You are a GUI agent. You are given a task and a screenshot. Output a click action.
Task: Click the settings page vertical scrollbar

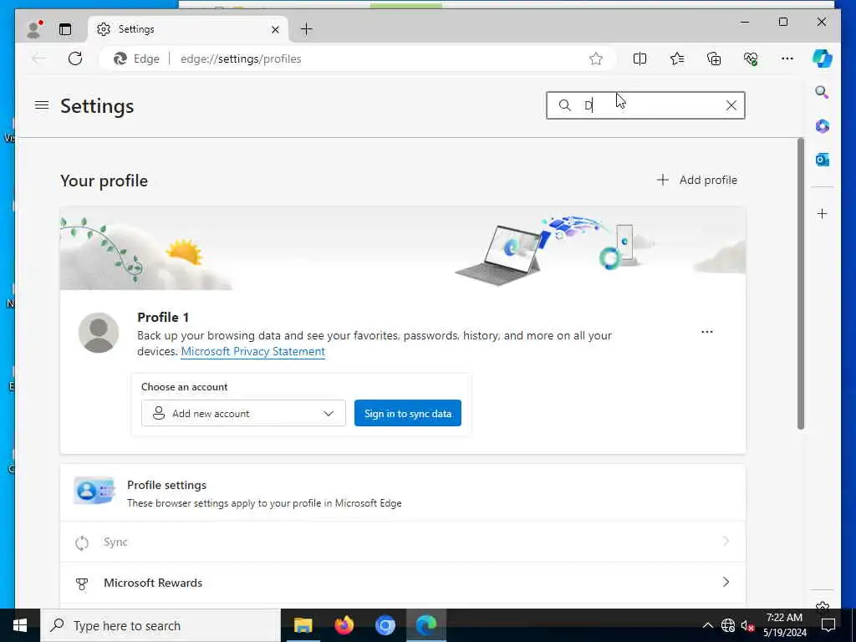click(800, 284)
